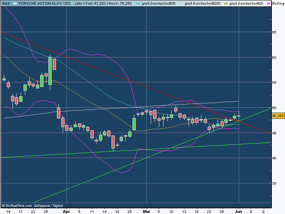The image size is (285, 214).
Task: Click the PORSCHE AUTOM.HLDG VZO title
Action: click(45, 3)
